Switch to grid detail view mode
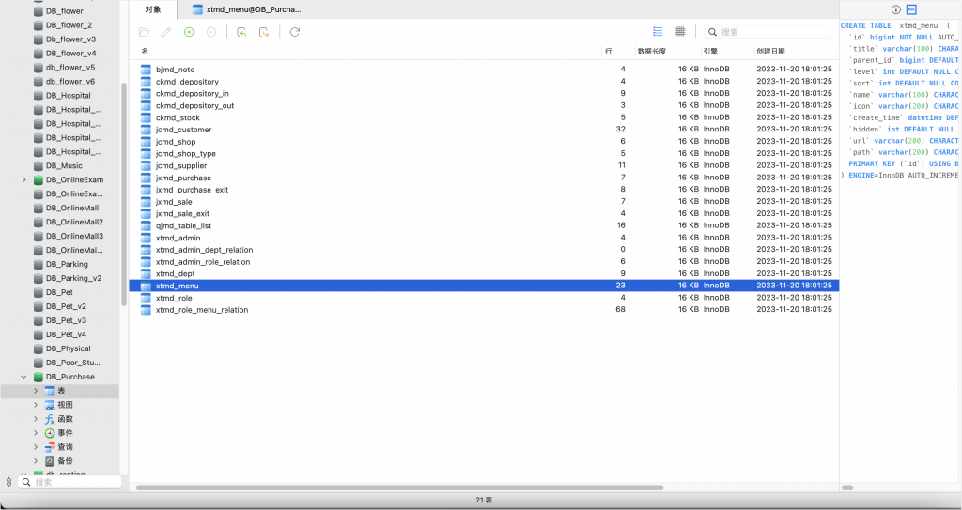The image size is (962, 510). [680, 32]
